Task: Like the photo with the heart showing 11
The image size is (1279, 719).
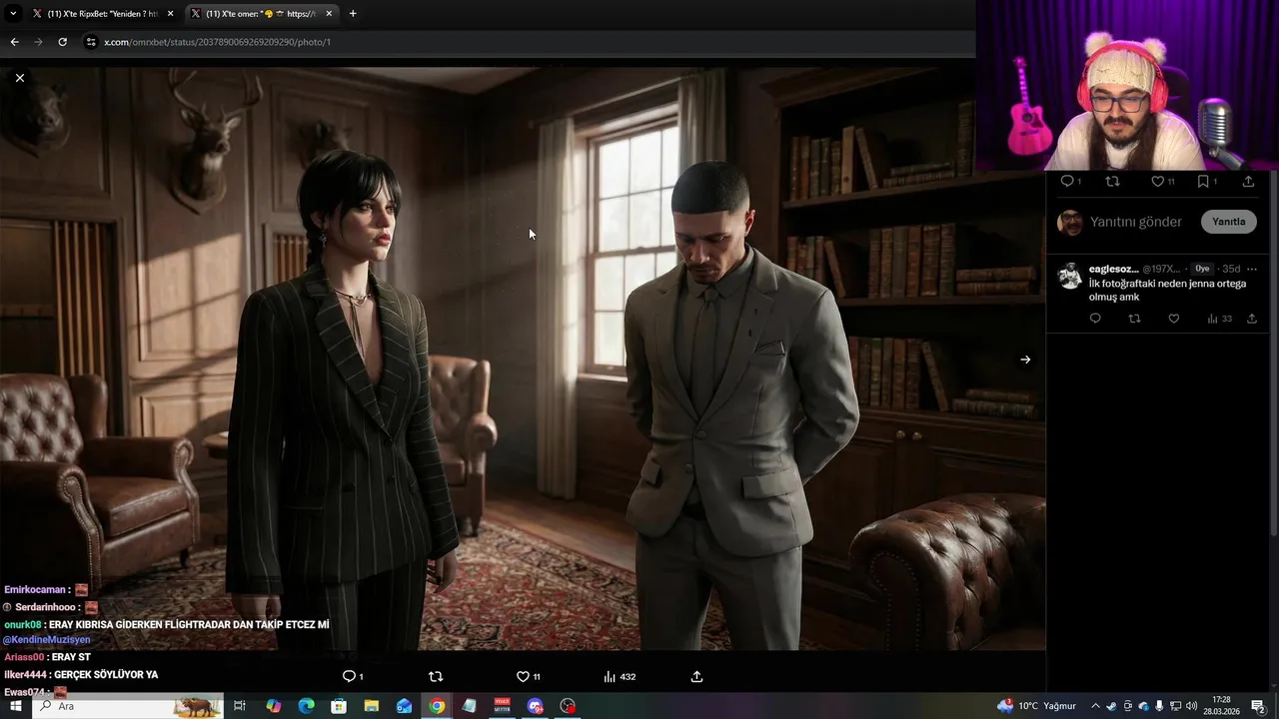Action: click(528, 676)
